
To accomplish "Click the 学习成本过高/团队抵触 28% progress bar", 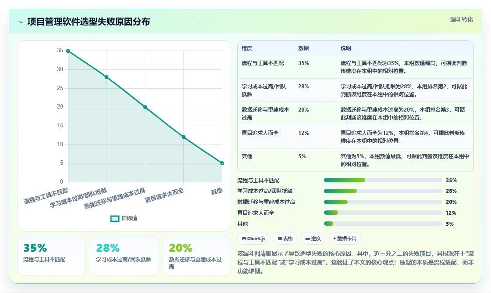I will (x=383, y=191).
